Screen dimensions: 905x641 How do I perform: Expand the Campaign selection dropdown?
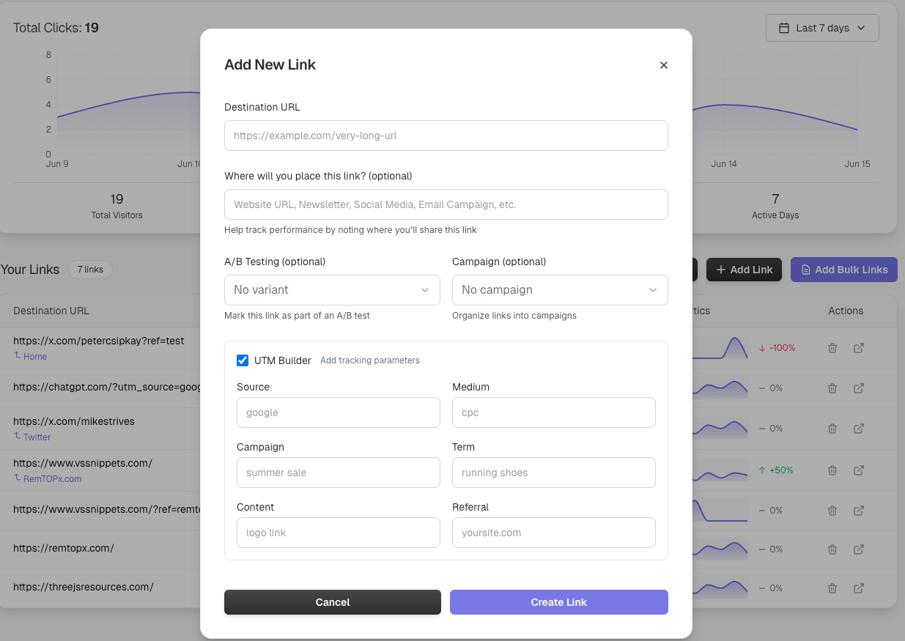point(560,290)
